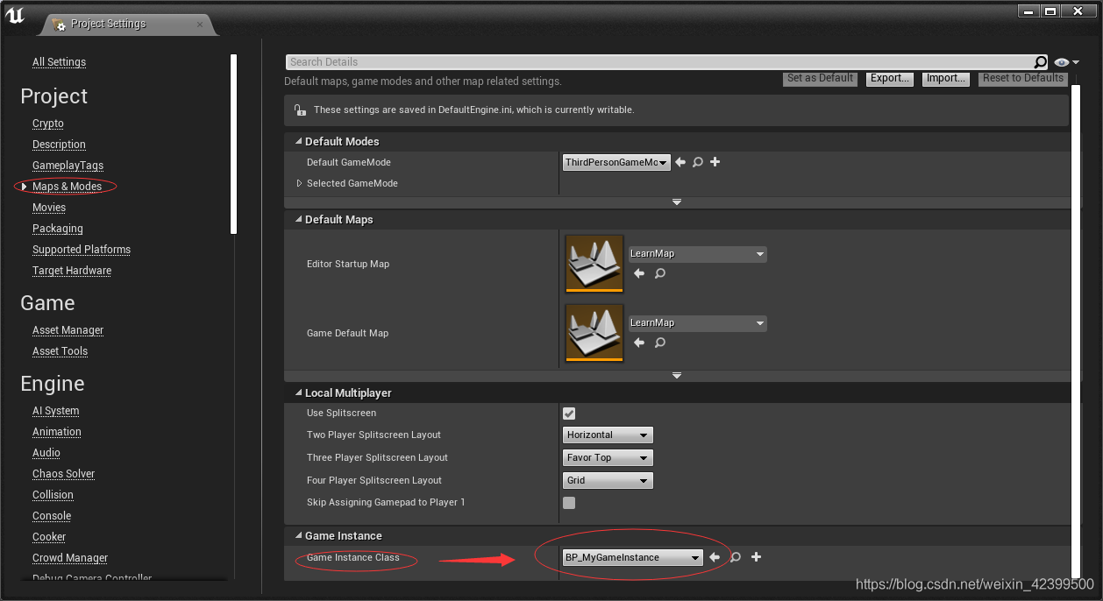Click the Unreal Engine logo icon
This screenshot has height=601, width=1103.
(x=14, y=15)
